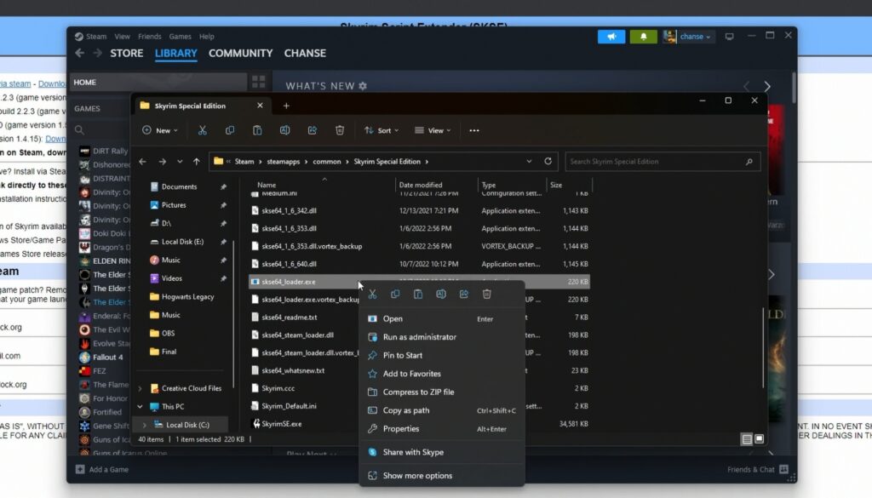
Task: Click the context menu Delete icon
Action: click(x=486, y=294)
